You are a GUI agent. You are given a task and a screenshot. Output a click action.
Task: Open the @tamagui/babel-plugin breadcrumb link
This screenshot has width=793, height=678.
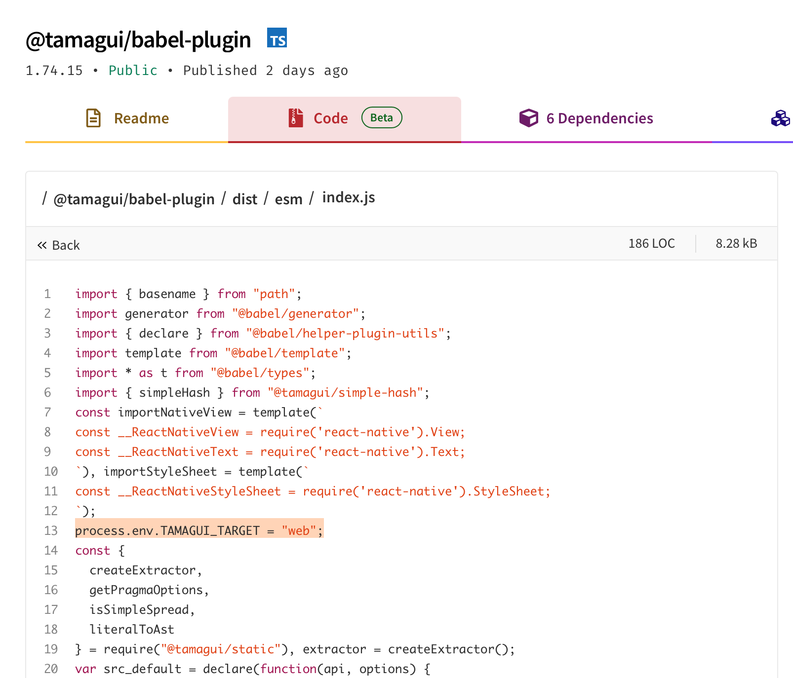click(x=134, y=198)
